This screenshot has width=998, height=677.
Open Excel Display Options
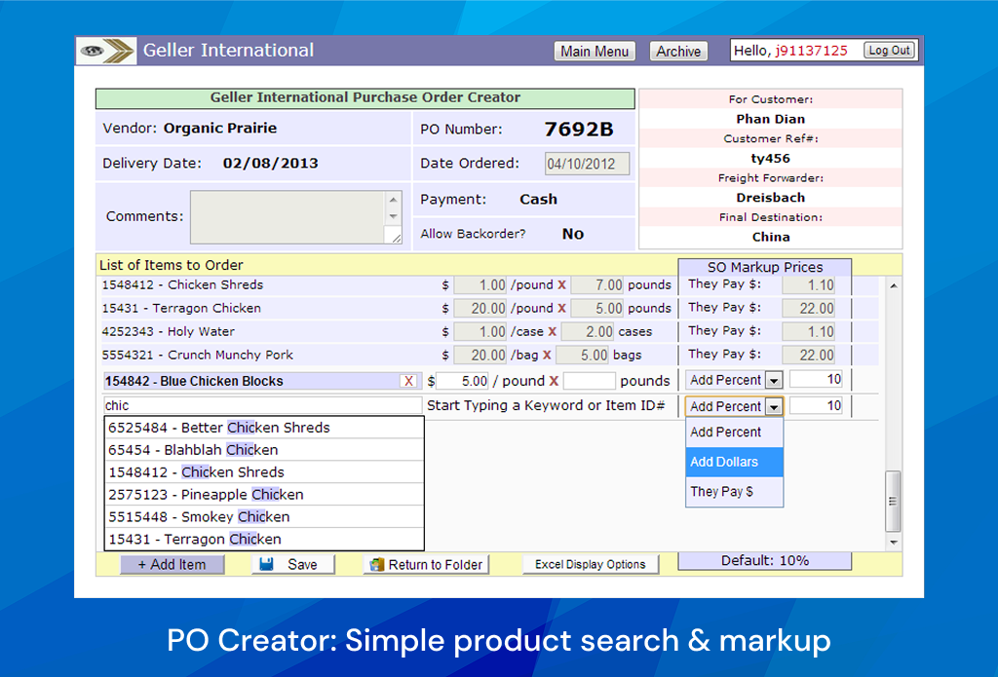[591, 563]
